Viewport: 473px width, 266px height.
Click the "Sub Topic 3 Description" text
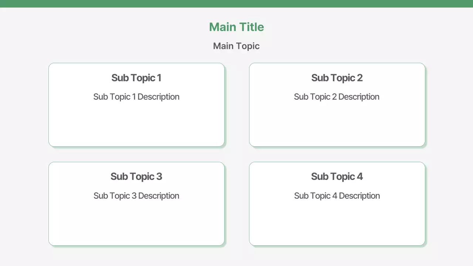pos(136,196)
